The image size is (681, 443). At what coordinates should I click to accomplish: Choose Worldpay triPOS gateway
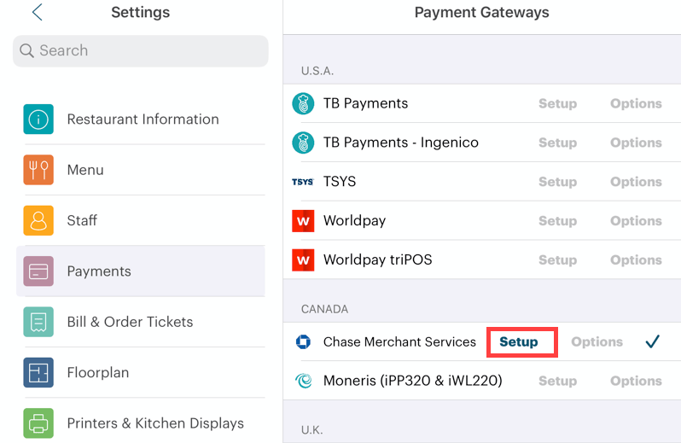point(377,259)
